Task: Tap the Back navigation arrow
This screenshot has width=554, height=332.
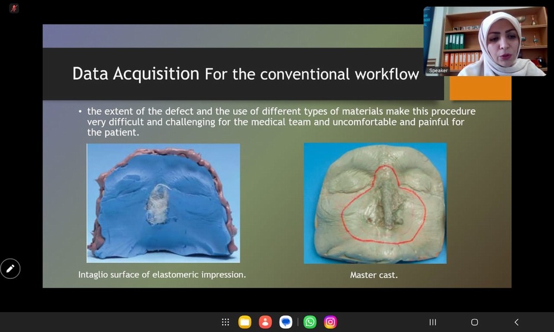Action: [x=516, y=322]
